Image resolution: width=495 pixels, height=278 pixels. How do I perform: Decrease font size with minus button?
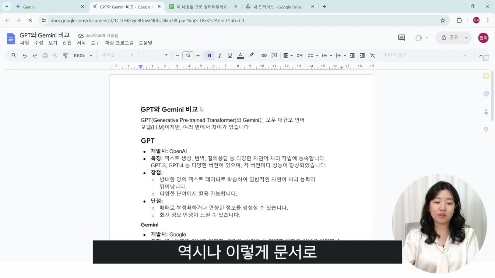click(178, 56)
